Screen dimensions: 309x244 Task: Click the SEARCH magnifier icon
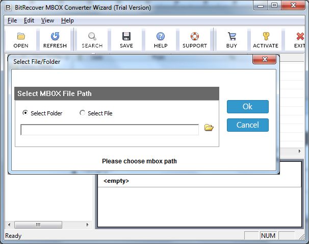(92, 36)
